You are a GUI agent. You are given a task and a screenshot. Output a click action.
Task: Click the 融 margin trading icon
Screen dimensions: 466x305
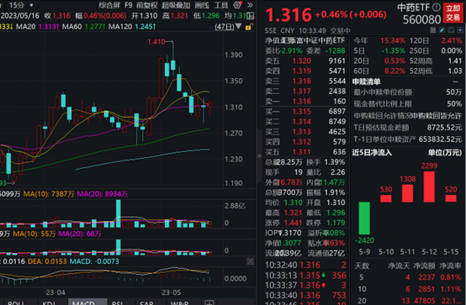pos(433,30)
